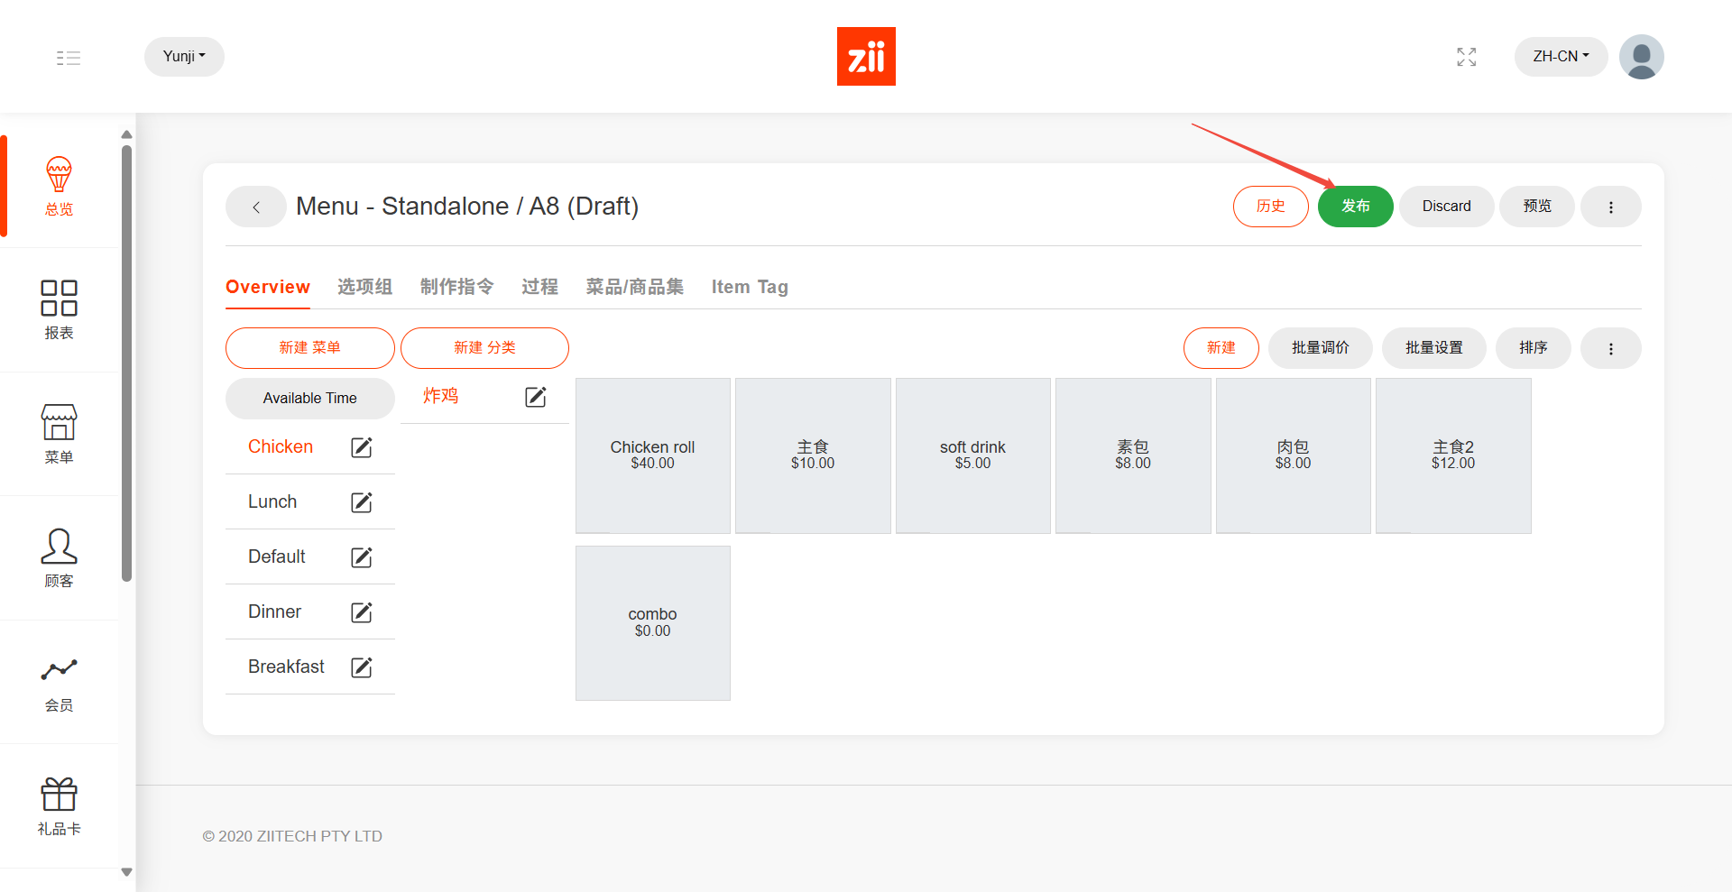Click the edit icon next to Breakfast
Image resolution: width=1732 pixels, height=892 pixels.
tap(361, 667)
